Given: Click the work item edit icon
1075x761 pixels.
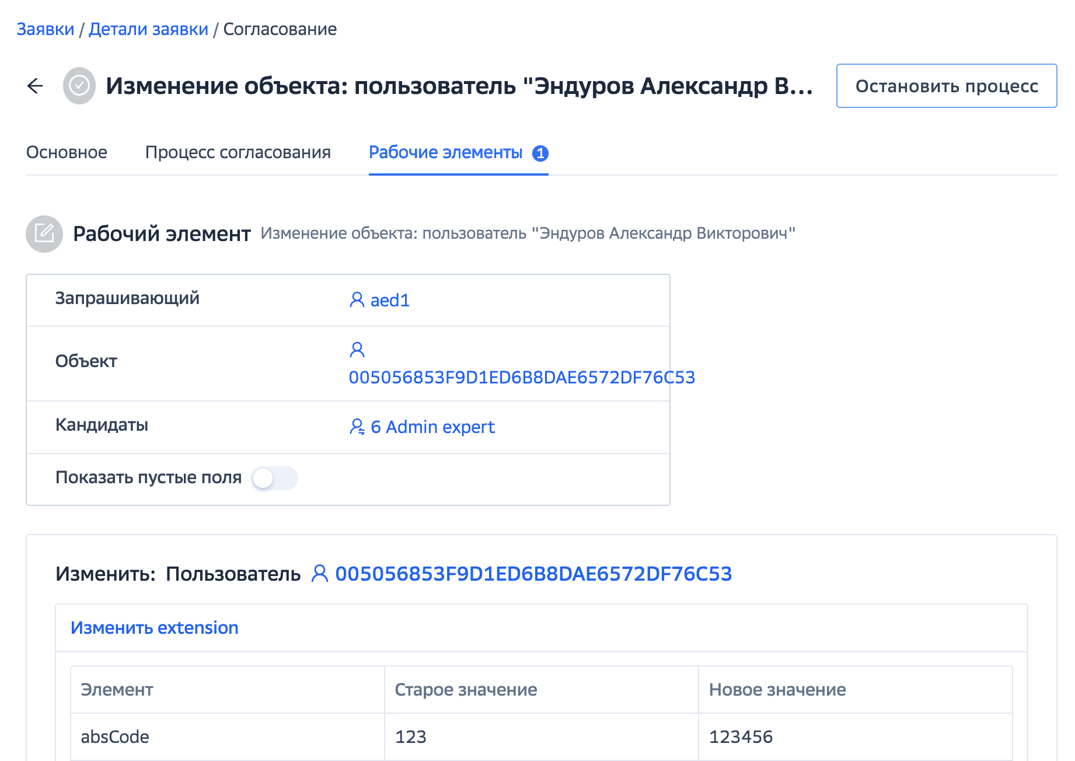Looking at the screenshot, I should [x=44, y=234].
